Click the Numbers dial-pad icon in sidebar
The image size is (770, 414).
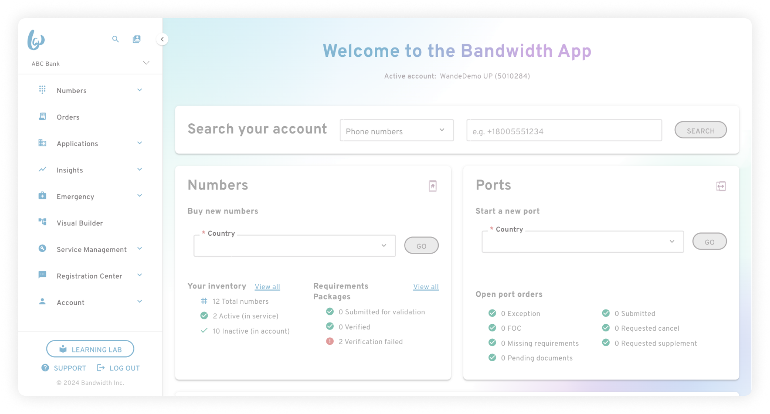coord(42,89)
